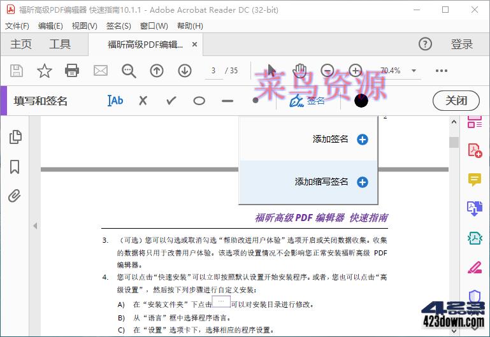Open the 编辑(E) menu
The height and width of the screenshot is (337, 490).
pyautogui.click(x=50, y=26)
